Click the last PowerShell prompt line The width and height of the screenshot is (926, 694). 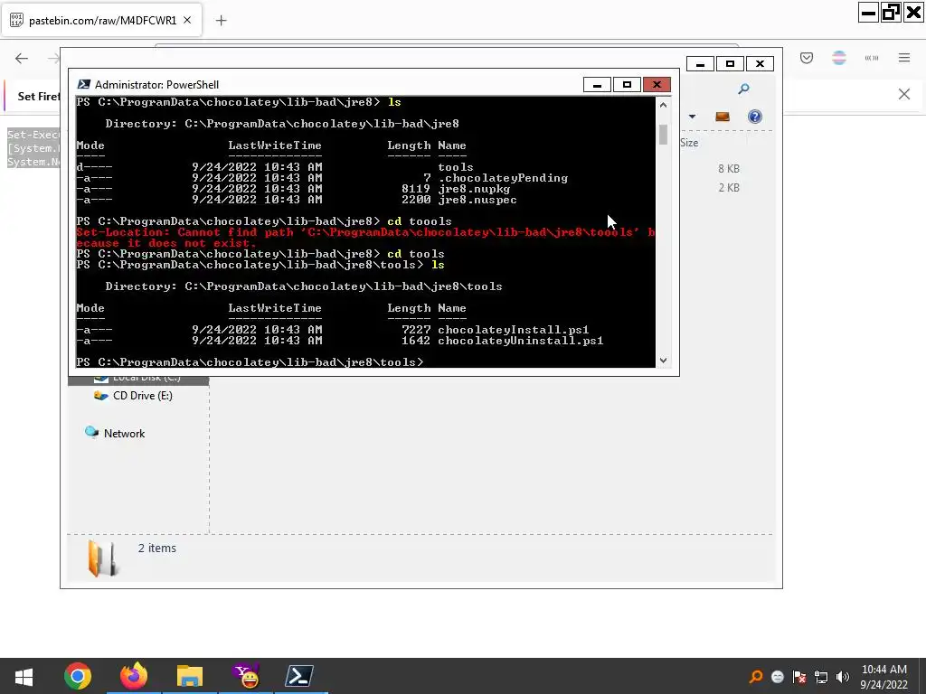point(250,362)
